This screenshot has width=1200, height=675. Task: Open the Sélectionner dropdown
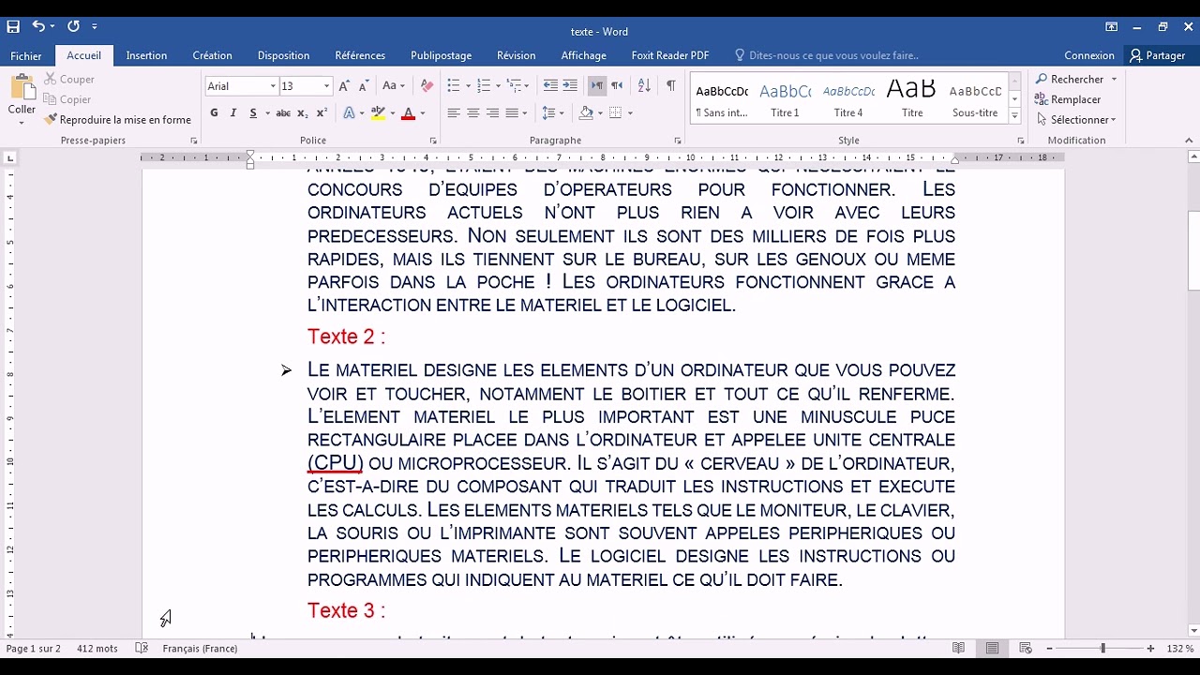click(1076, 120)
